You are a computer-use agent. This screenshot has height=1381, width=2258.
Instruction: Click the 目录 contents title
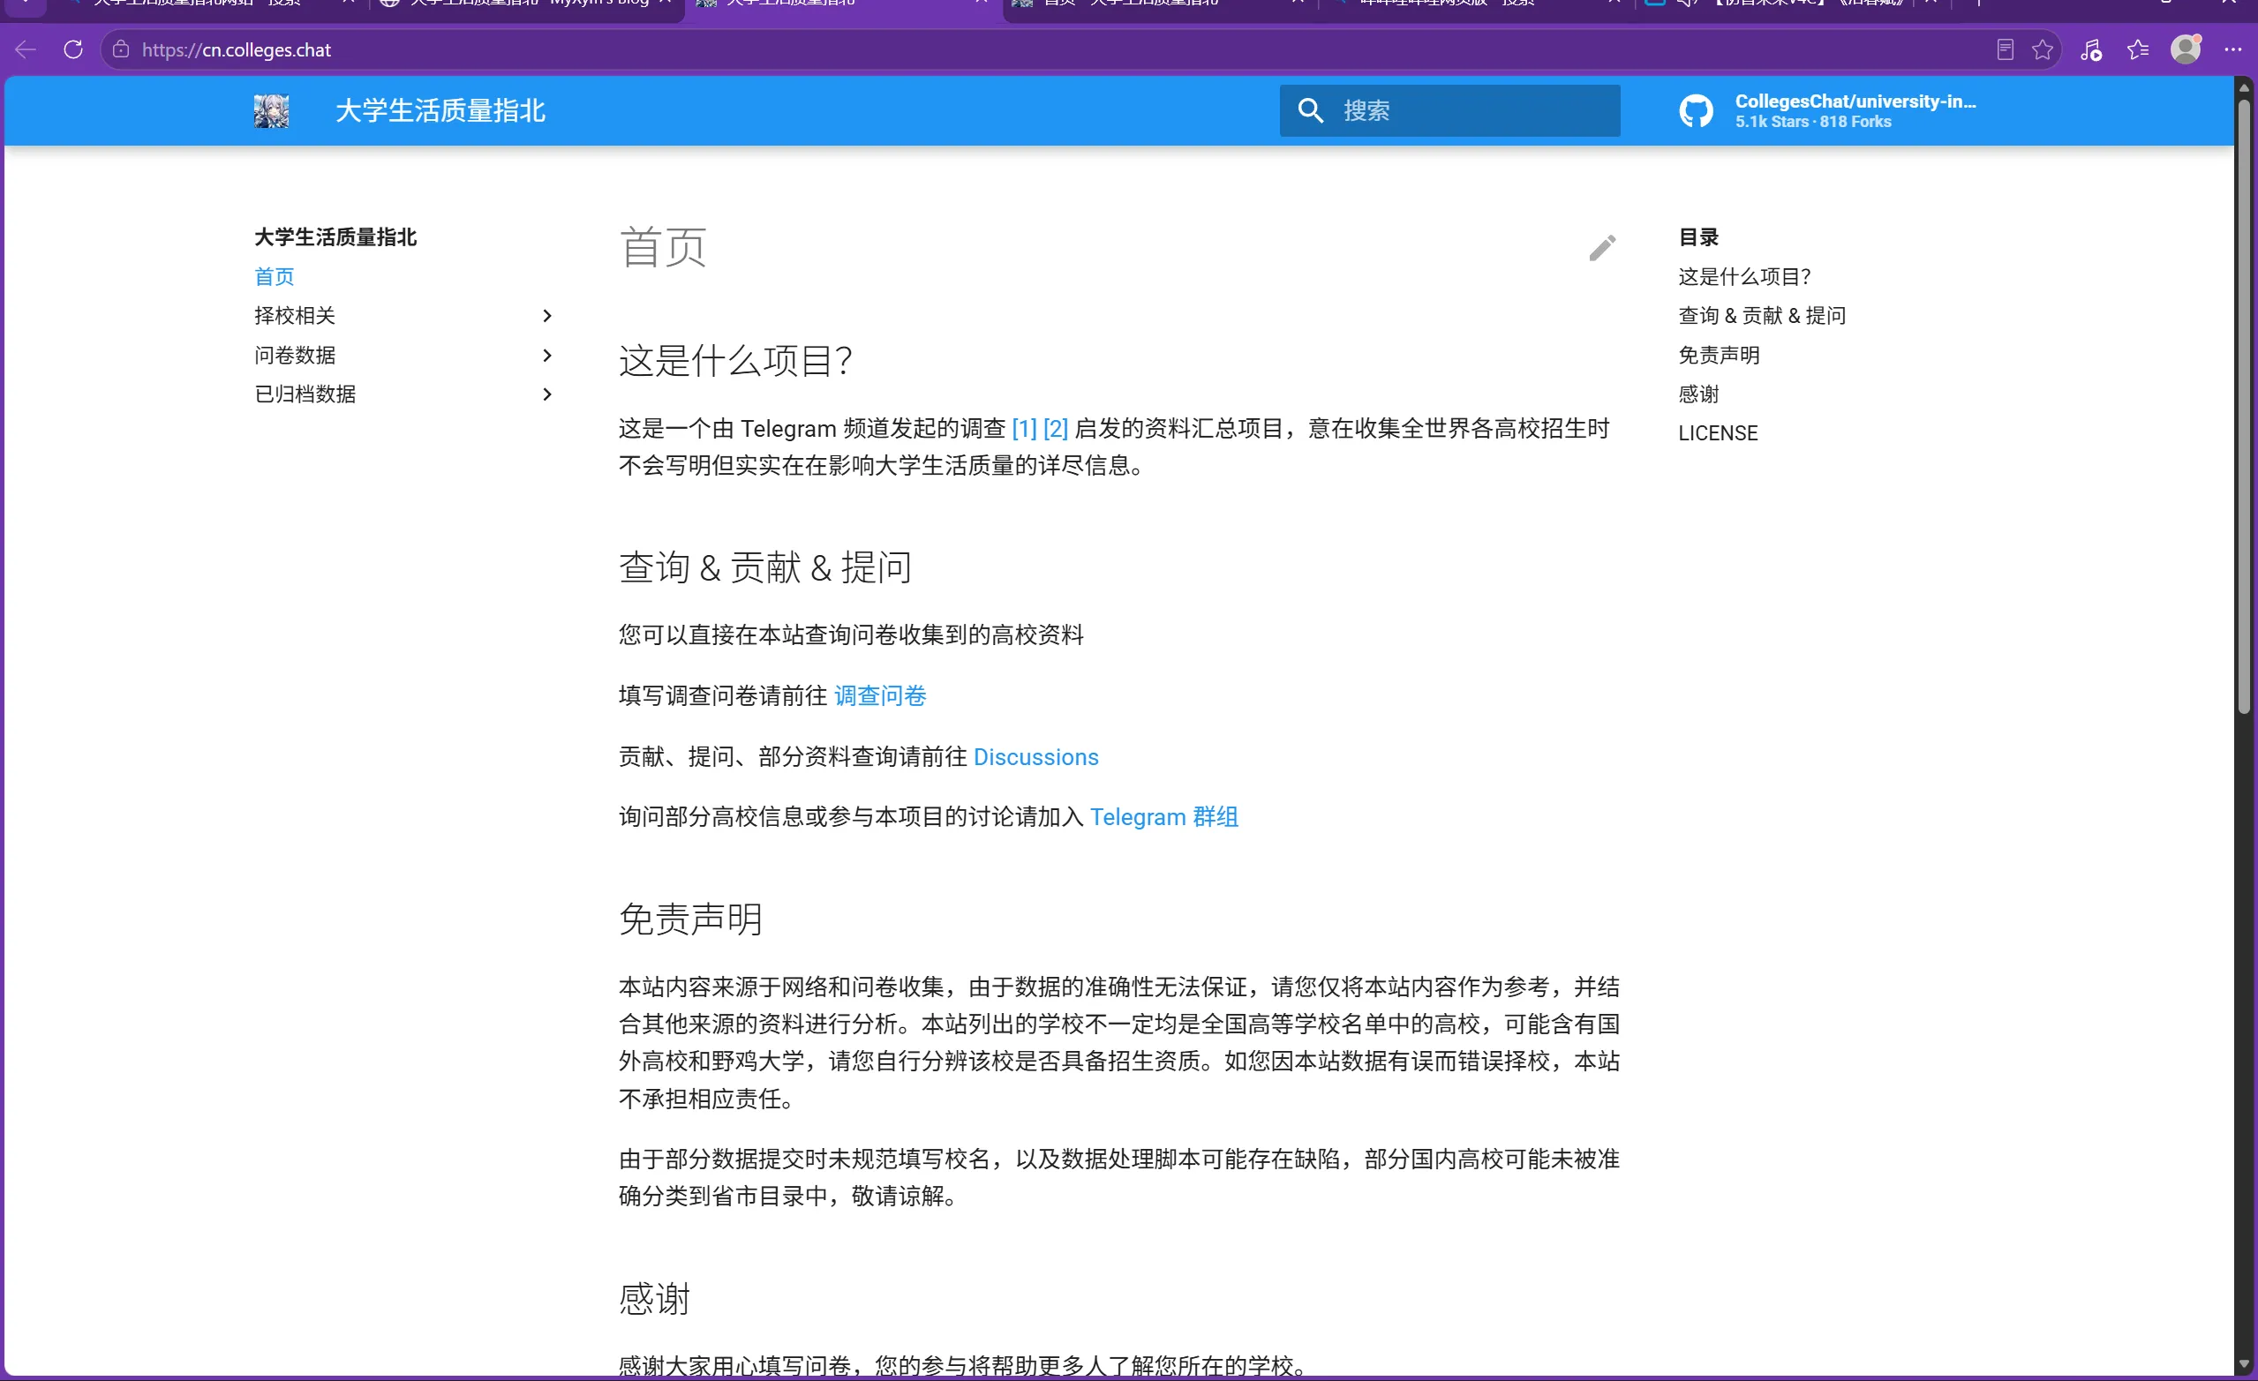click(1698, 236)
